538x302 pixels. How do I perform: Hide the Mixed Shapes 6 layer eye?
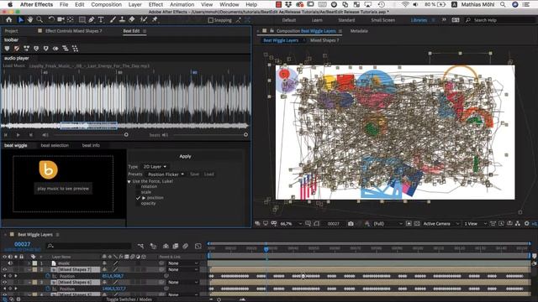4,282
